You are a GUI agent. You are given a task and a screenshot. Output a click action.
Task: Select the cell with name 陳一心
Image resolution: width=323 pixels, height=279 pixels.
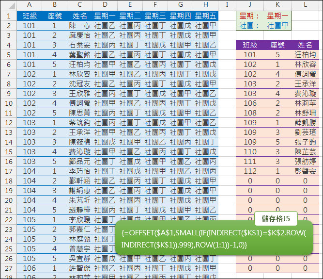[80, 26]
